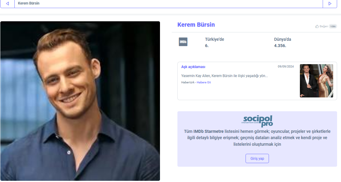Click the Türkiye'de rank number 6.

point(207,46)
